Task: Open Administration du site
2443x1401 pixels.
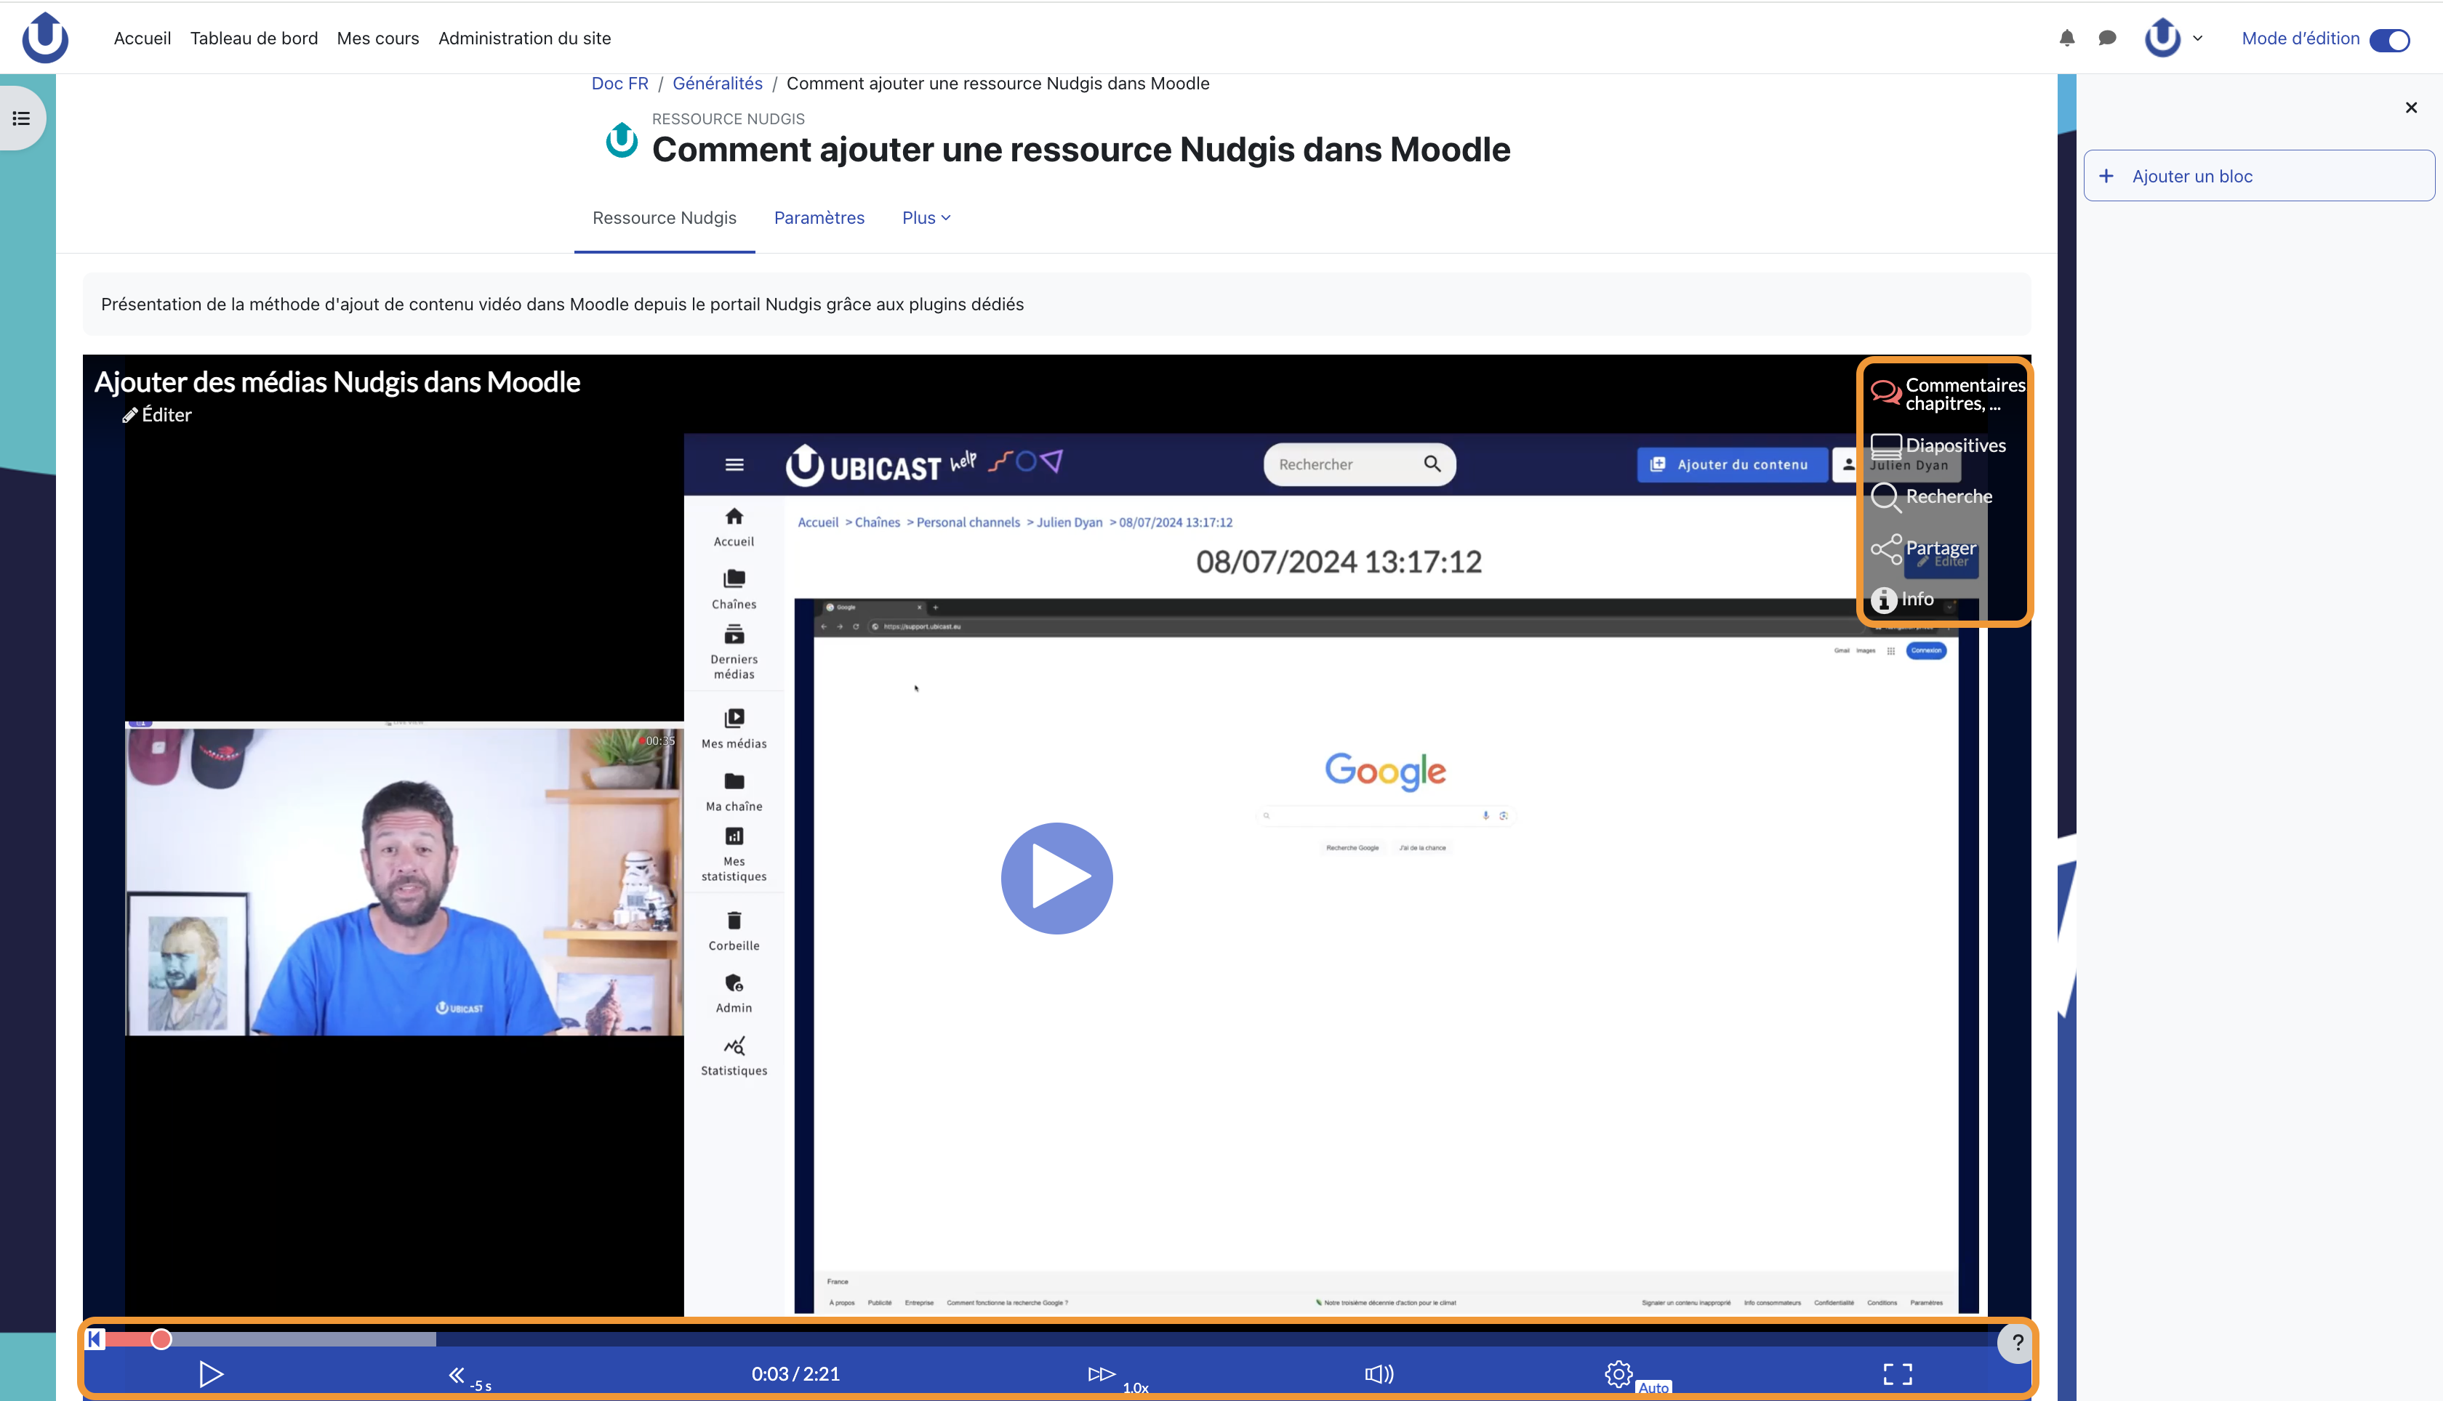Action: click(525, 39)
